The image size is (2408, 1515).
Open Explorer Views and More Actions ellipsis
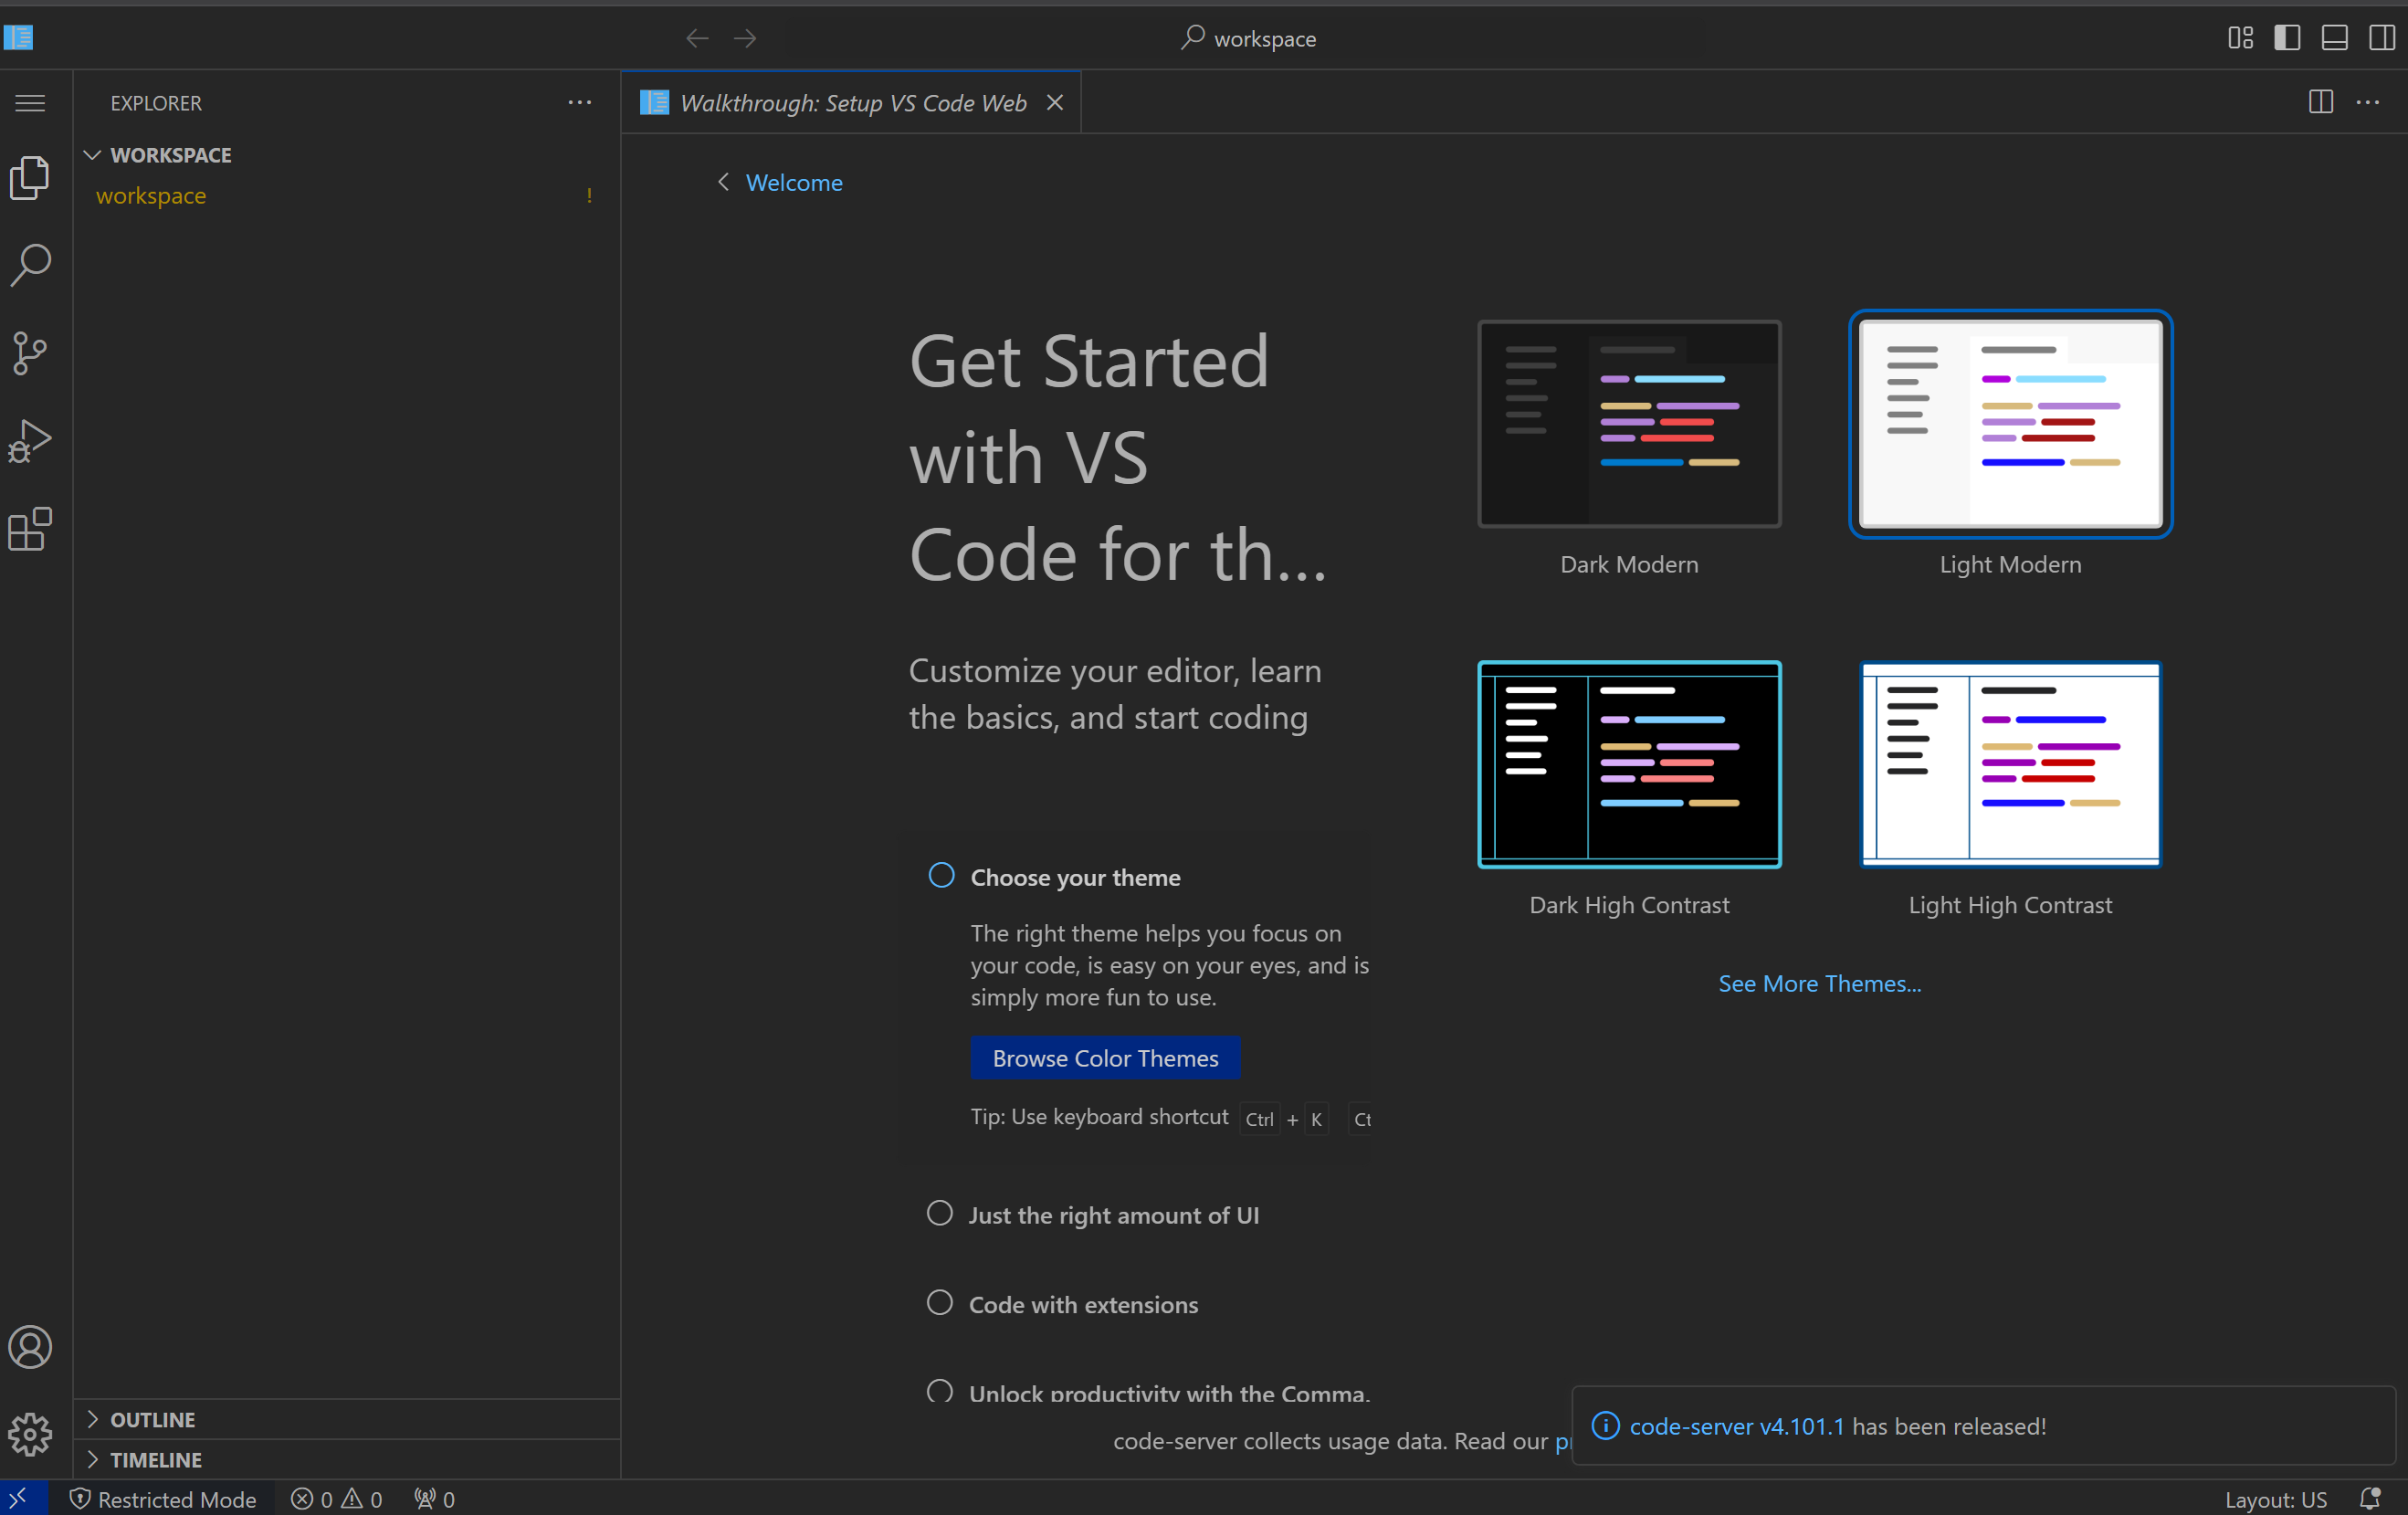580,103
